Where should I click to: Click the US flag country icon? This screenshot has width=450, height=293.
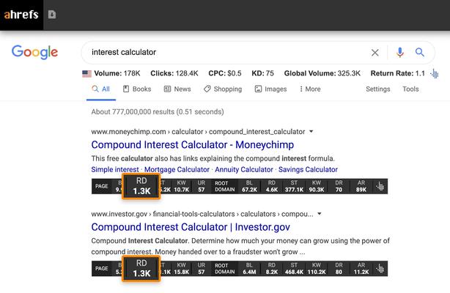(x=86, y=74)
